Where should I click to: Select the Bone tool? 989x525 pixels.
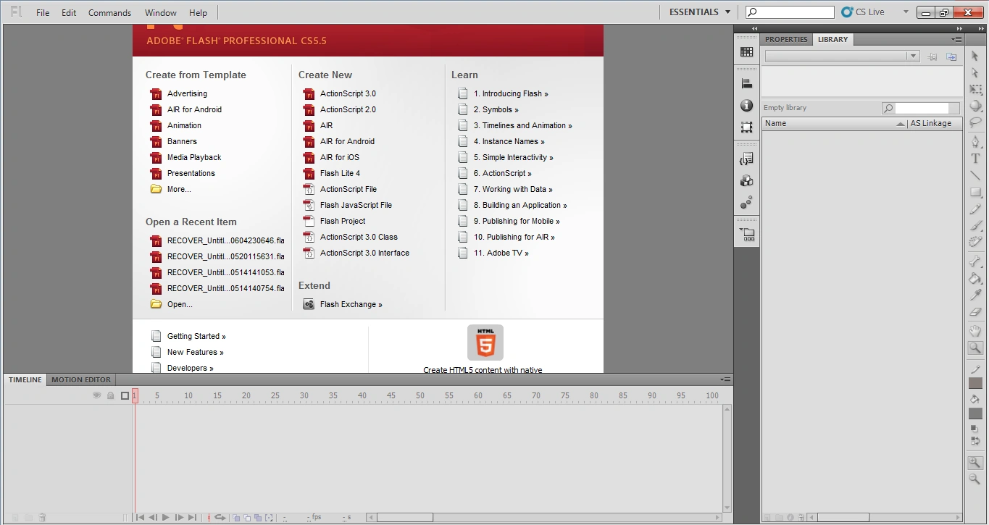(x=975, y=261)
